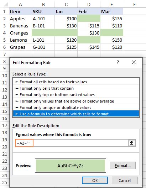This screenshot has height=188, width=146.
Task: Click the green blank Feb cell in Lemons row
Action: coord(89,40)
